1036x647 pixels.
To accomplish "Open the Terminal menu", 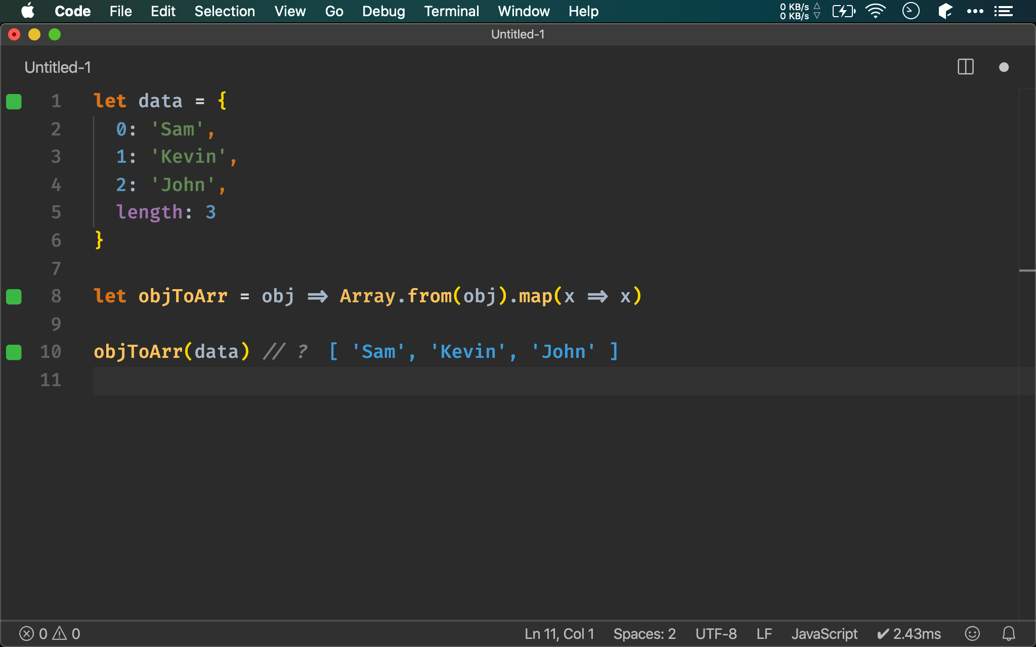I will [451, 11].
